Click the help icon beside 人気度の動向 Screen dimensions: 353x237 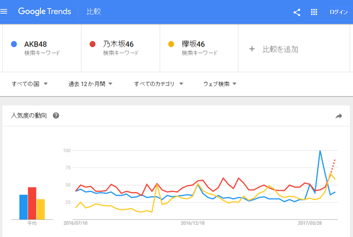pos(56,115)
